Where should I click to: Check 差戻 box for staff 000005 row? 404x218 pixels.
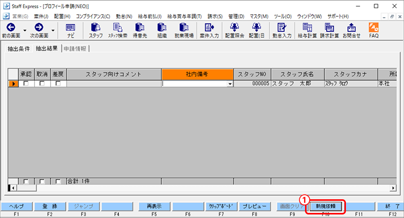(x=58, y=83)
